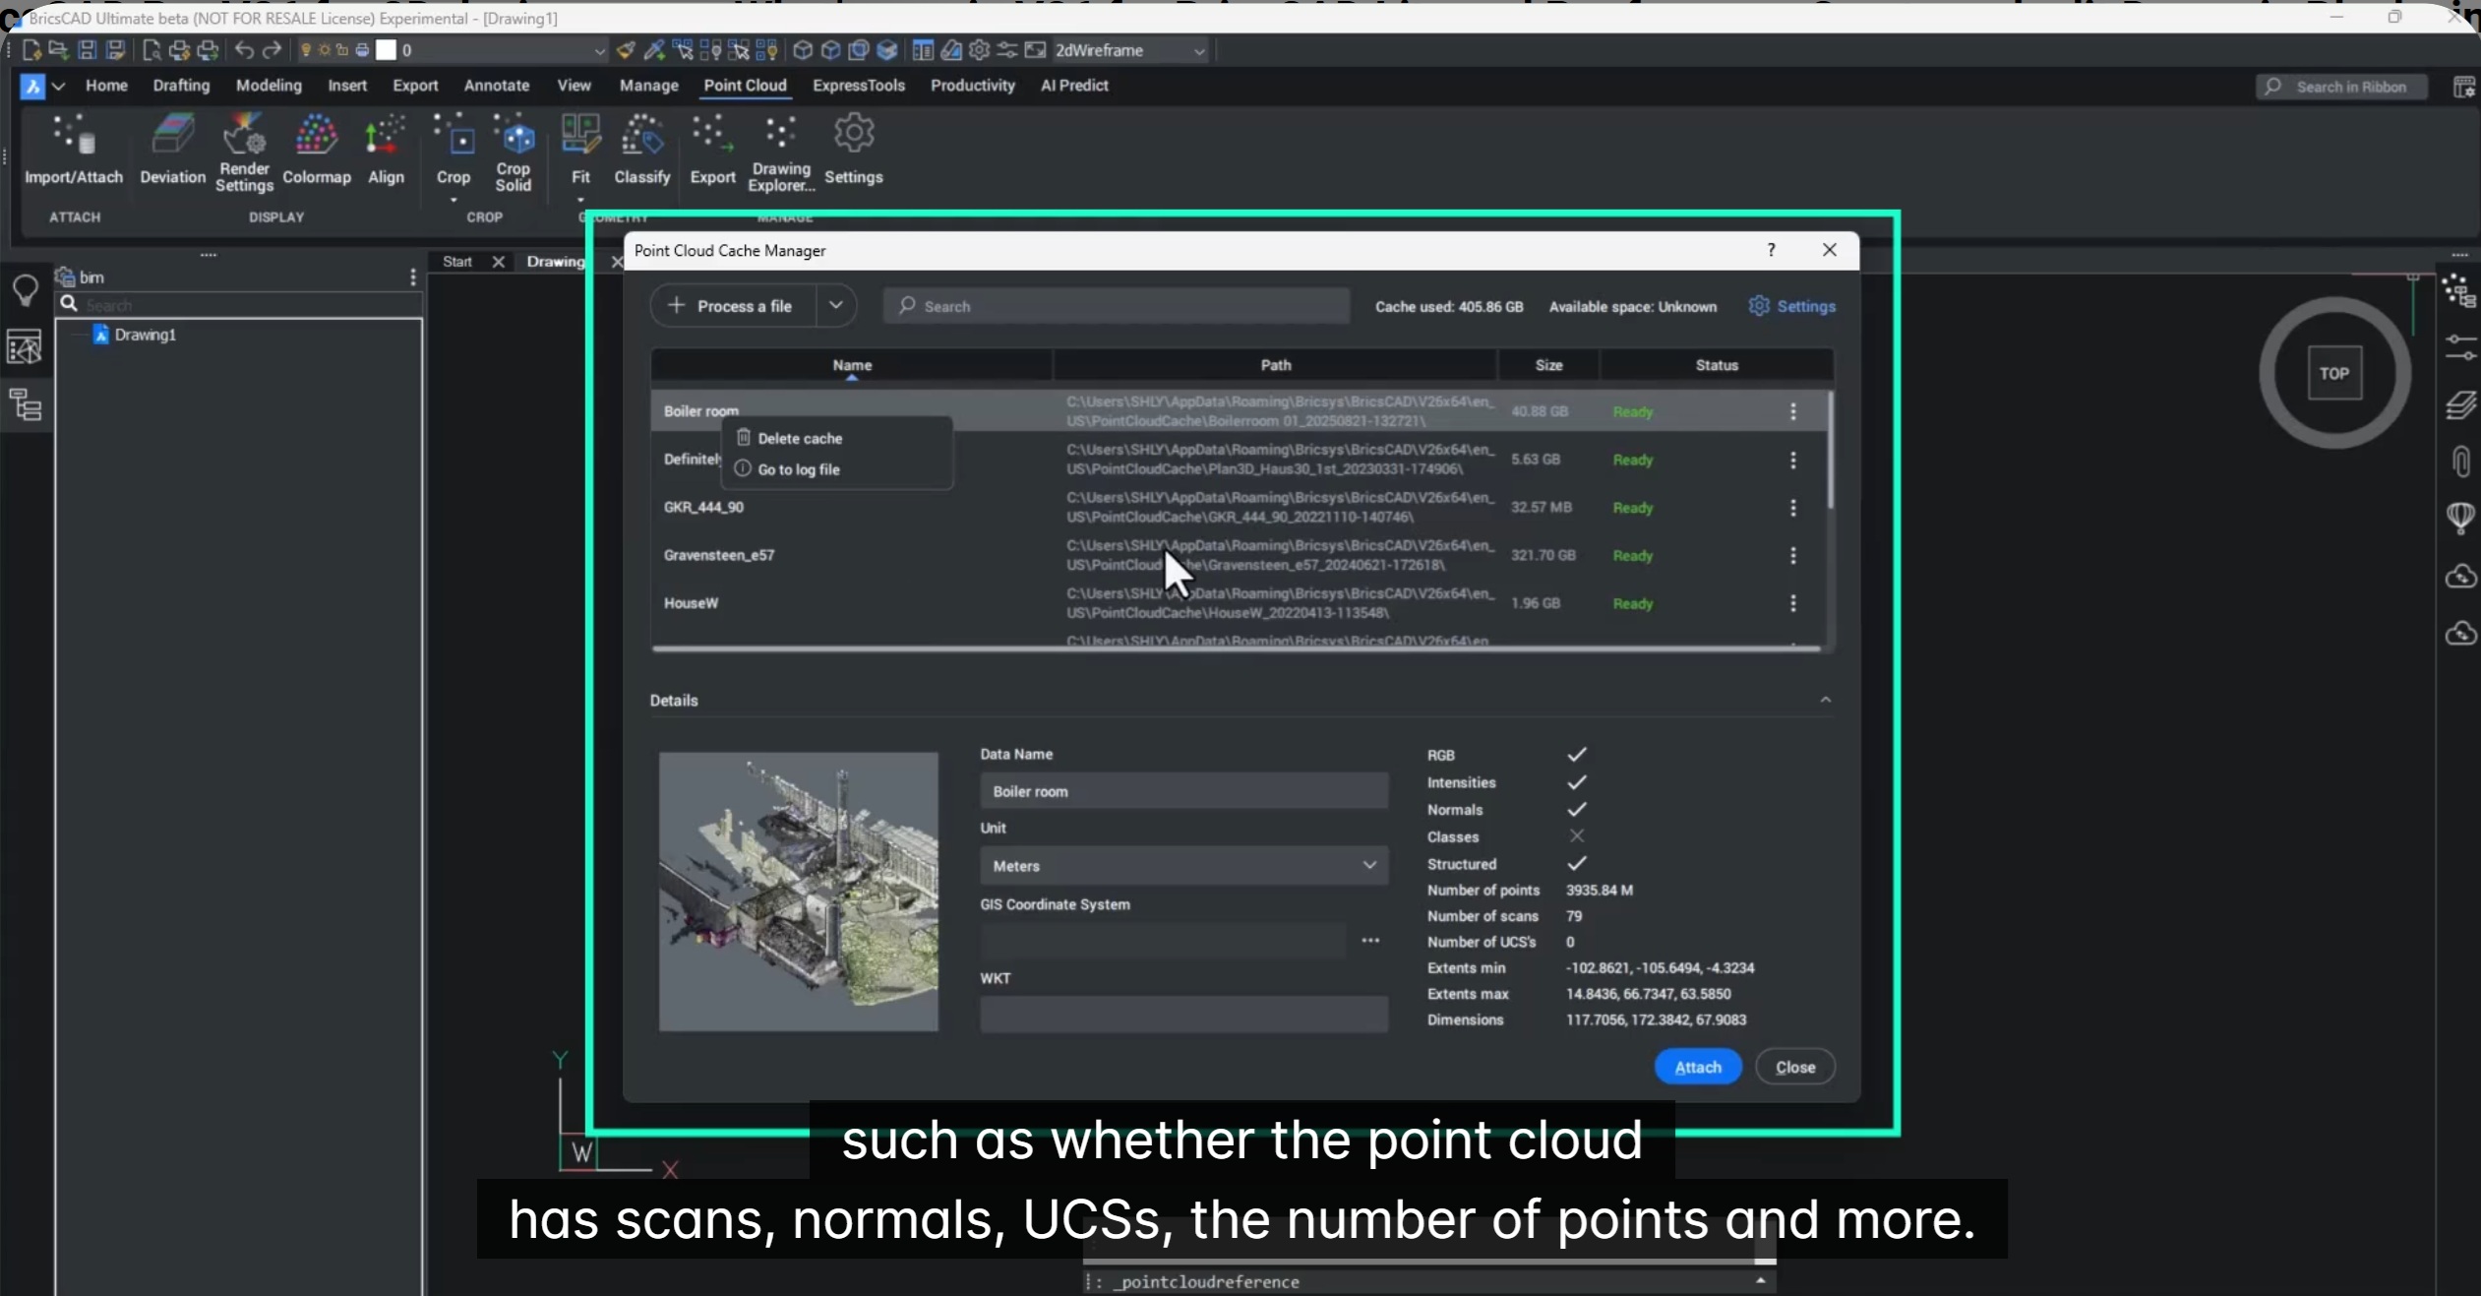Open Drawing Explorer from the ribbon
This screenshot has width=2481, height=1296.
(x=778, y=150)
